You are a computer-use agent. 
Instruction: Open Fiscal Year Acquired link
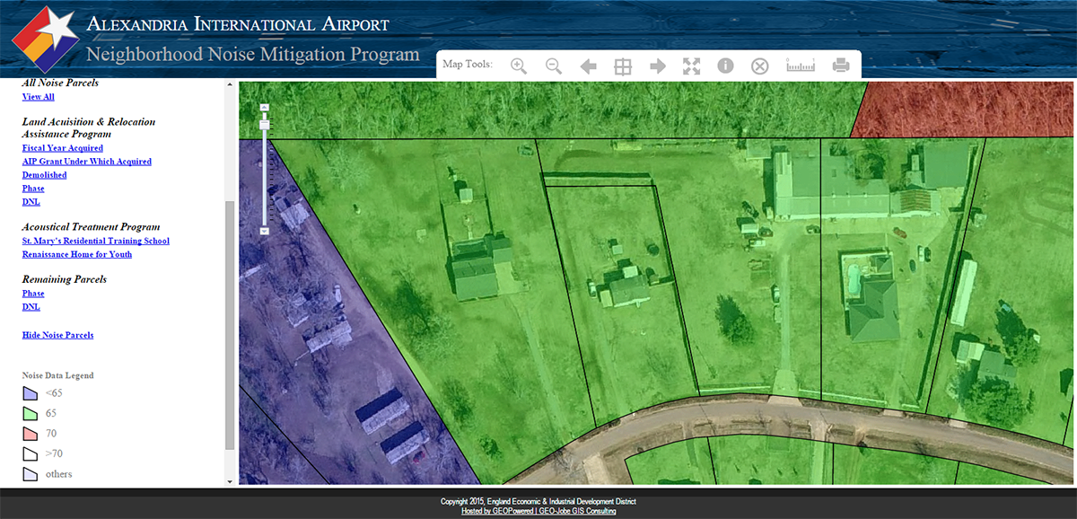click(x=62, y=148)
